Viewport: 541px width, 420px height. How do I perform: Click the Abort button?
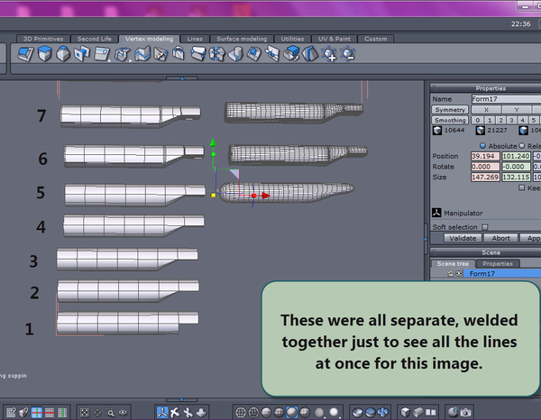(499, 239)
